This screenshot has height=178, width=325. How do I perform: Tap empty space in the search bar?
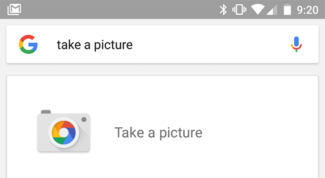point(208,45)
